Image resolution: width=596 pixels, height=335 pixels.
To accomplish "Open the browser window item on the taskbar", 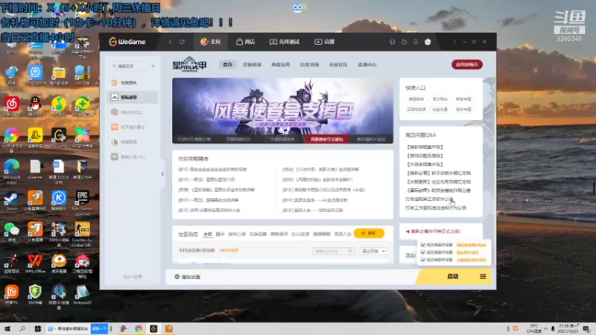I will coord(69,329).
